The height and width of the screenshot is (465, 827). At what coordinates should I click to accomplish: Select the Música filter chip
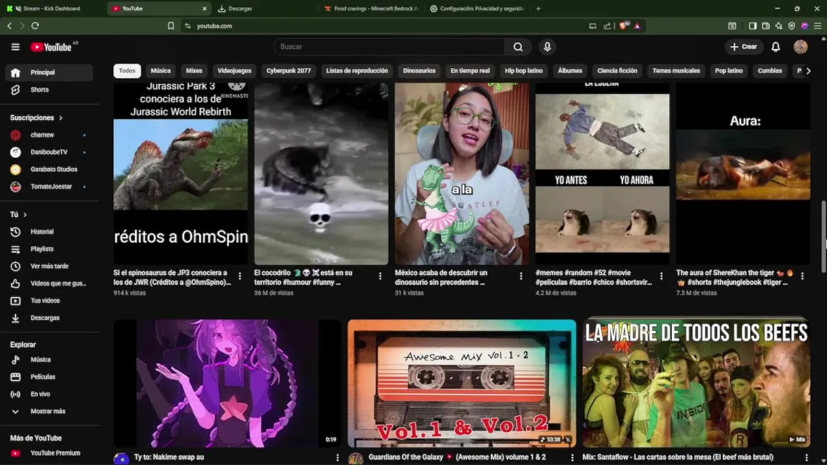[x=161, y=71]
